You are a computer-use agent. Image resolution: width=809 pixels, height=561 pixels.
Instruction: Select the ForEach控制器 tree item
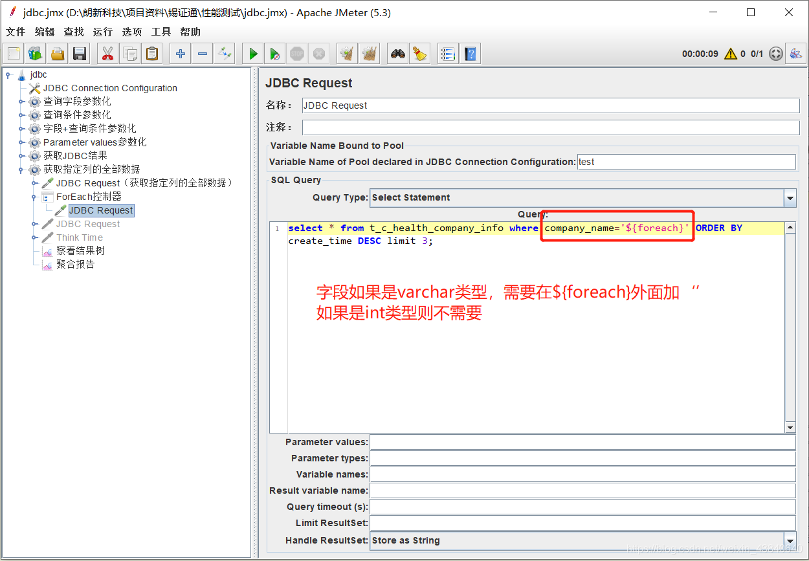point(89,196)
